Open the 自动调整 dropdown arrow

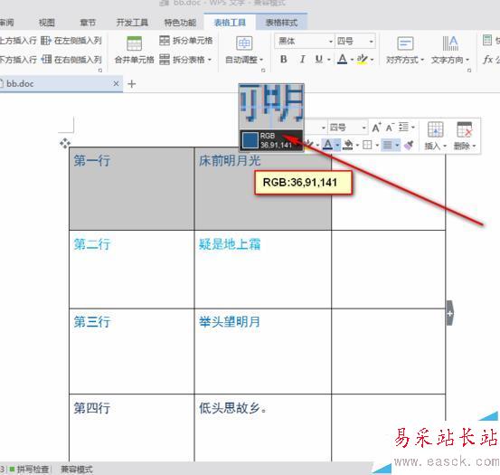261,60
